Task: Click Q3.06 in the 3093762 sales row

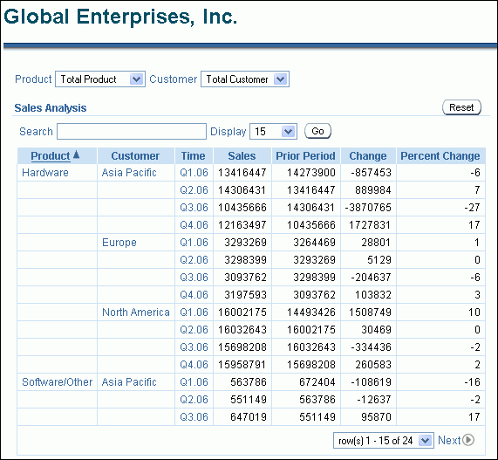Action: (194, 278)
